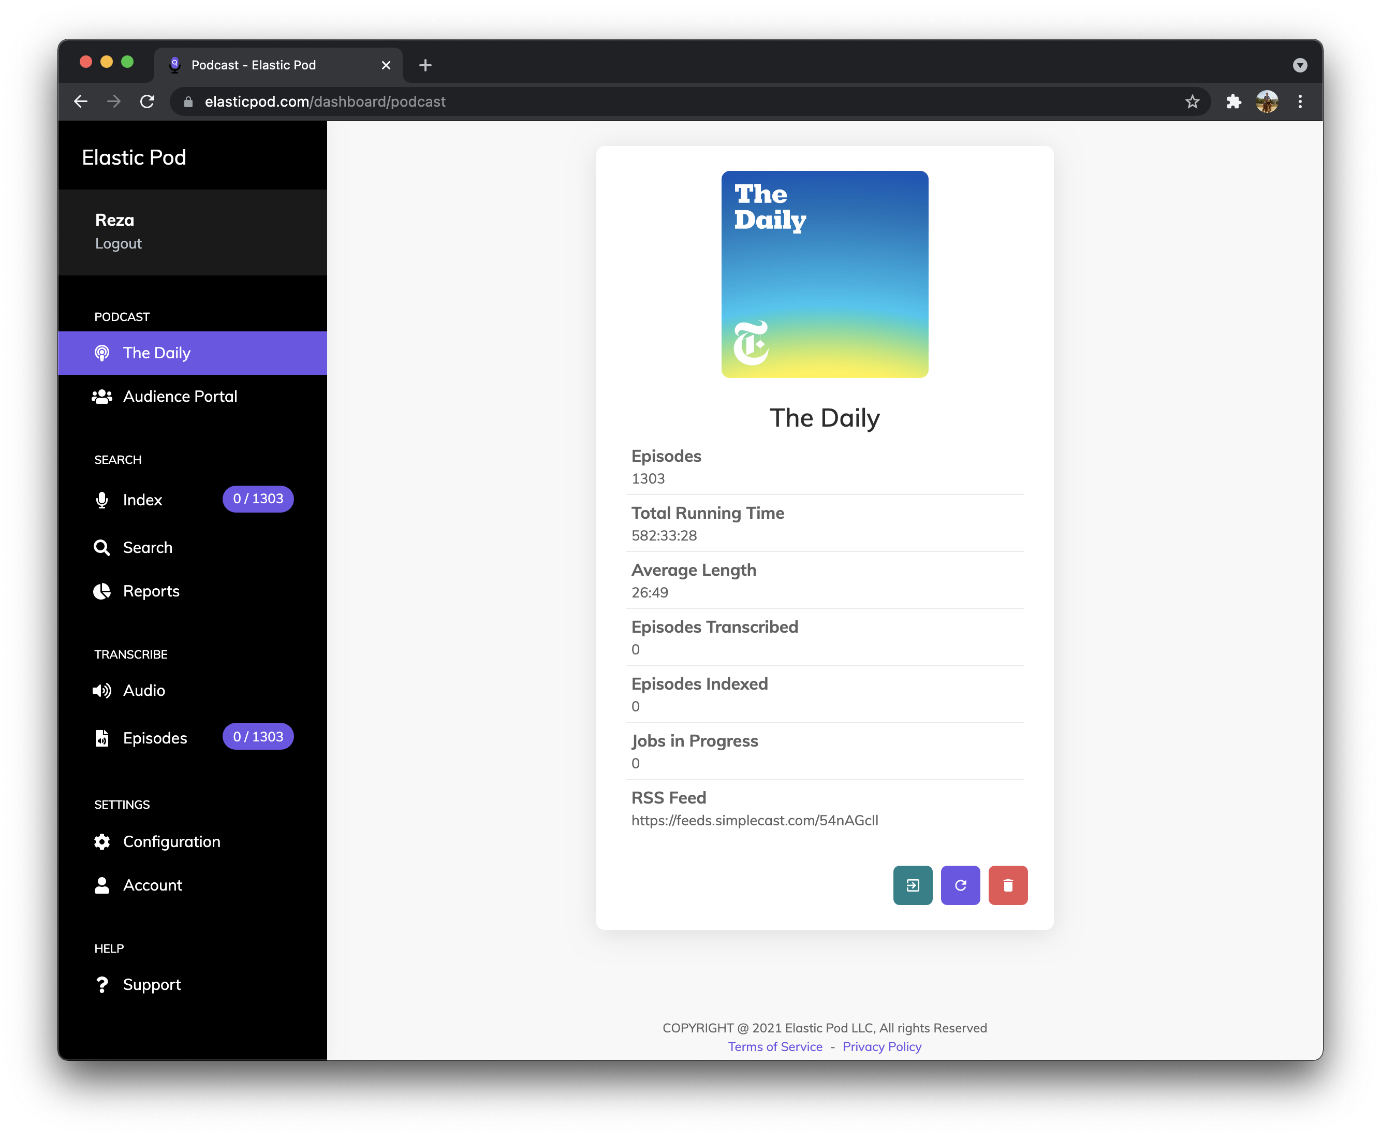
Task: Open the Episodes menu item
Action: [x=193, y=738]
